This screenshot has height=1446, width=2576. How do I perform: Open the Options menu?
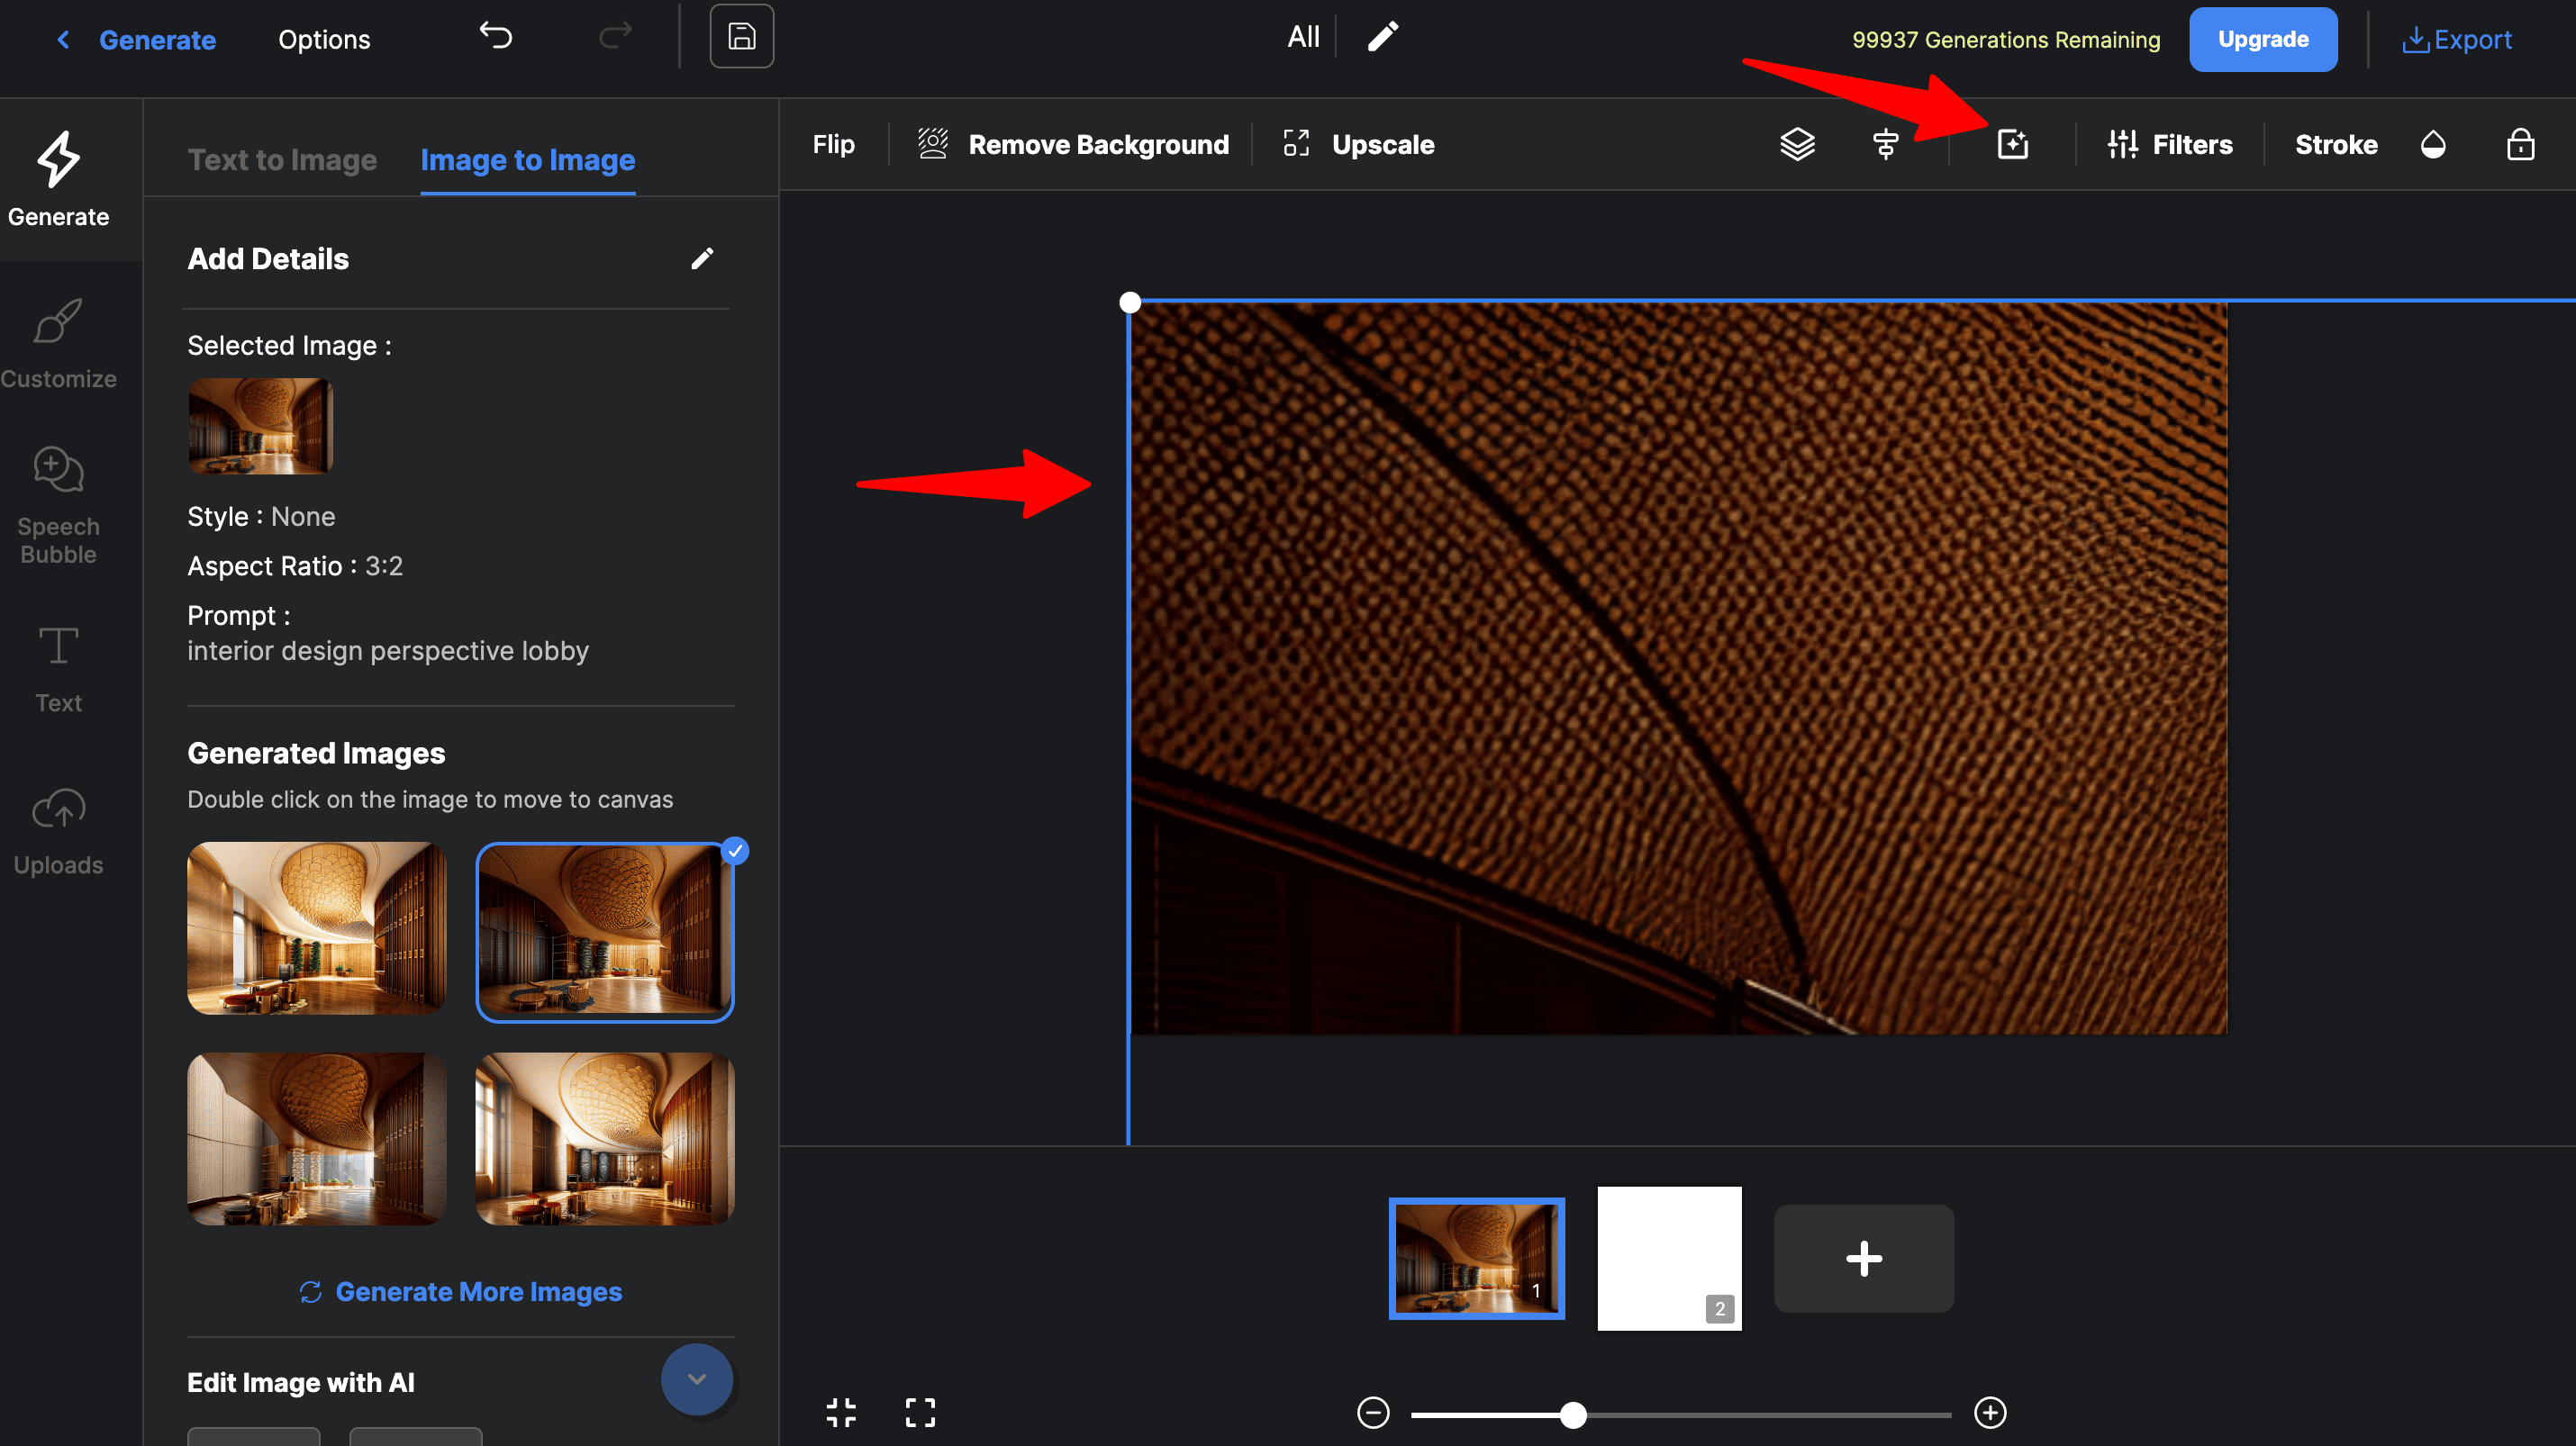[x=324, y=40]
